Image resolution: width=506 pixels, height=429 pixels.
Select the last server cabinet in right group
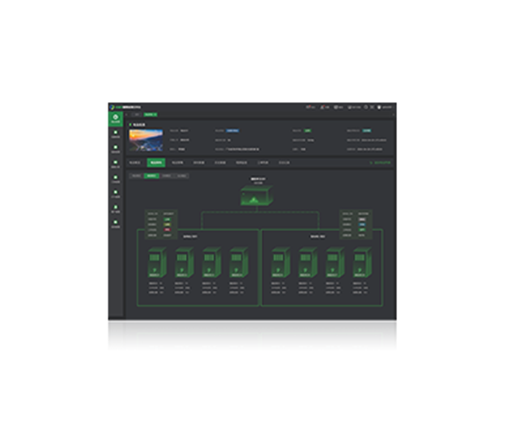362,263
